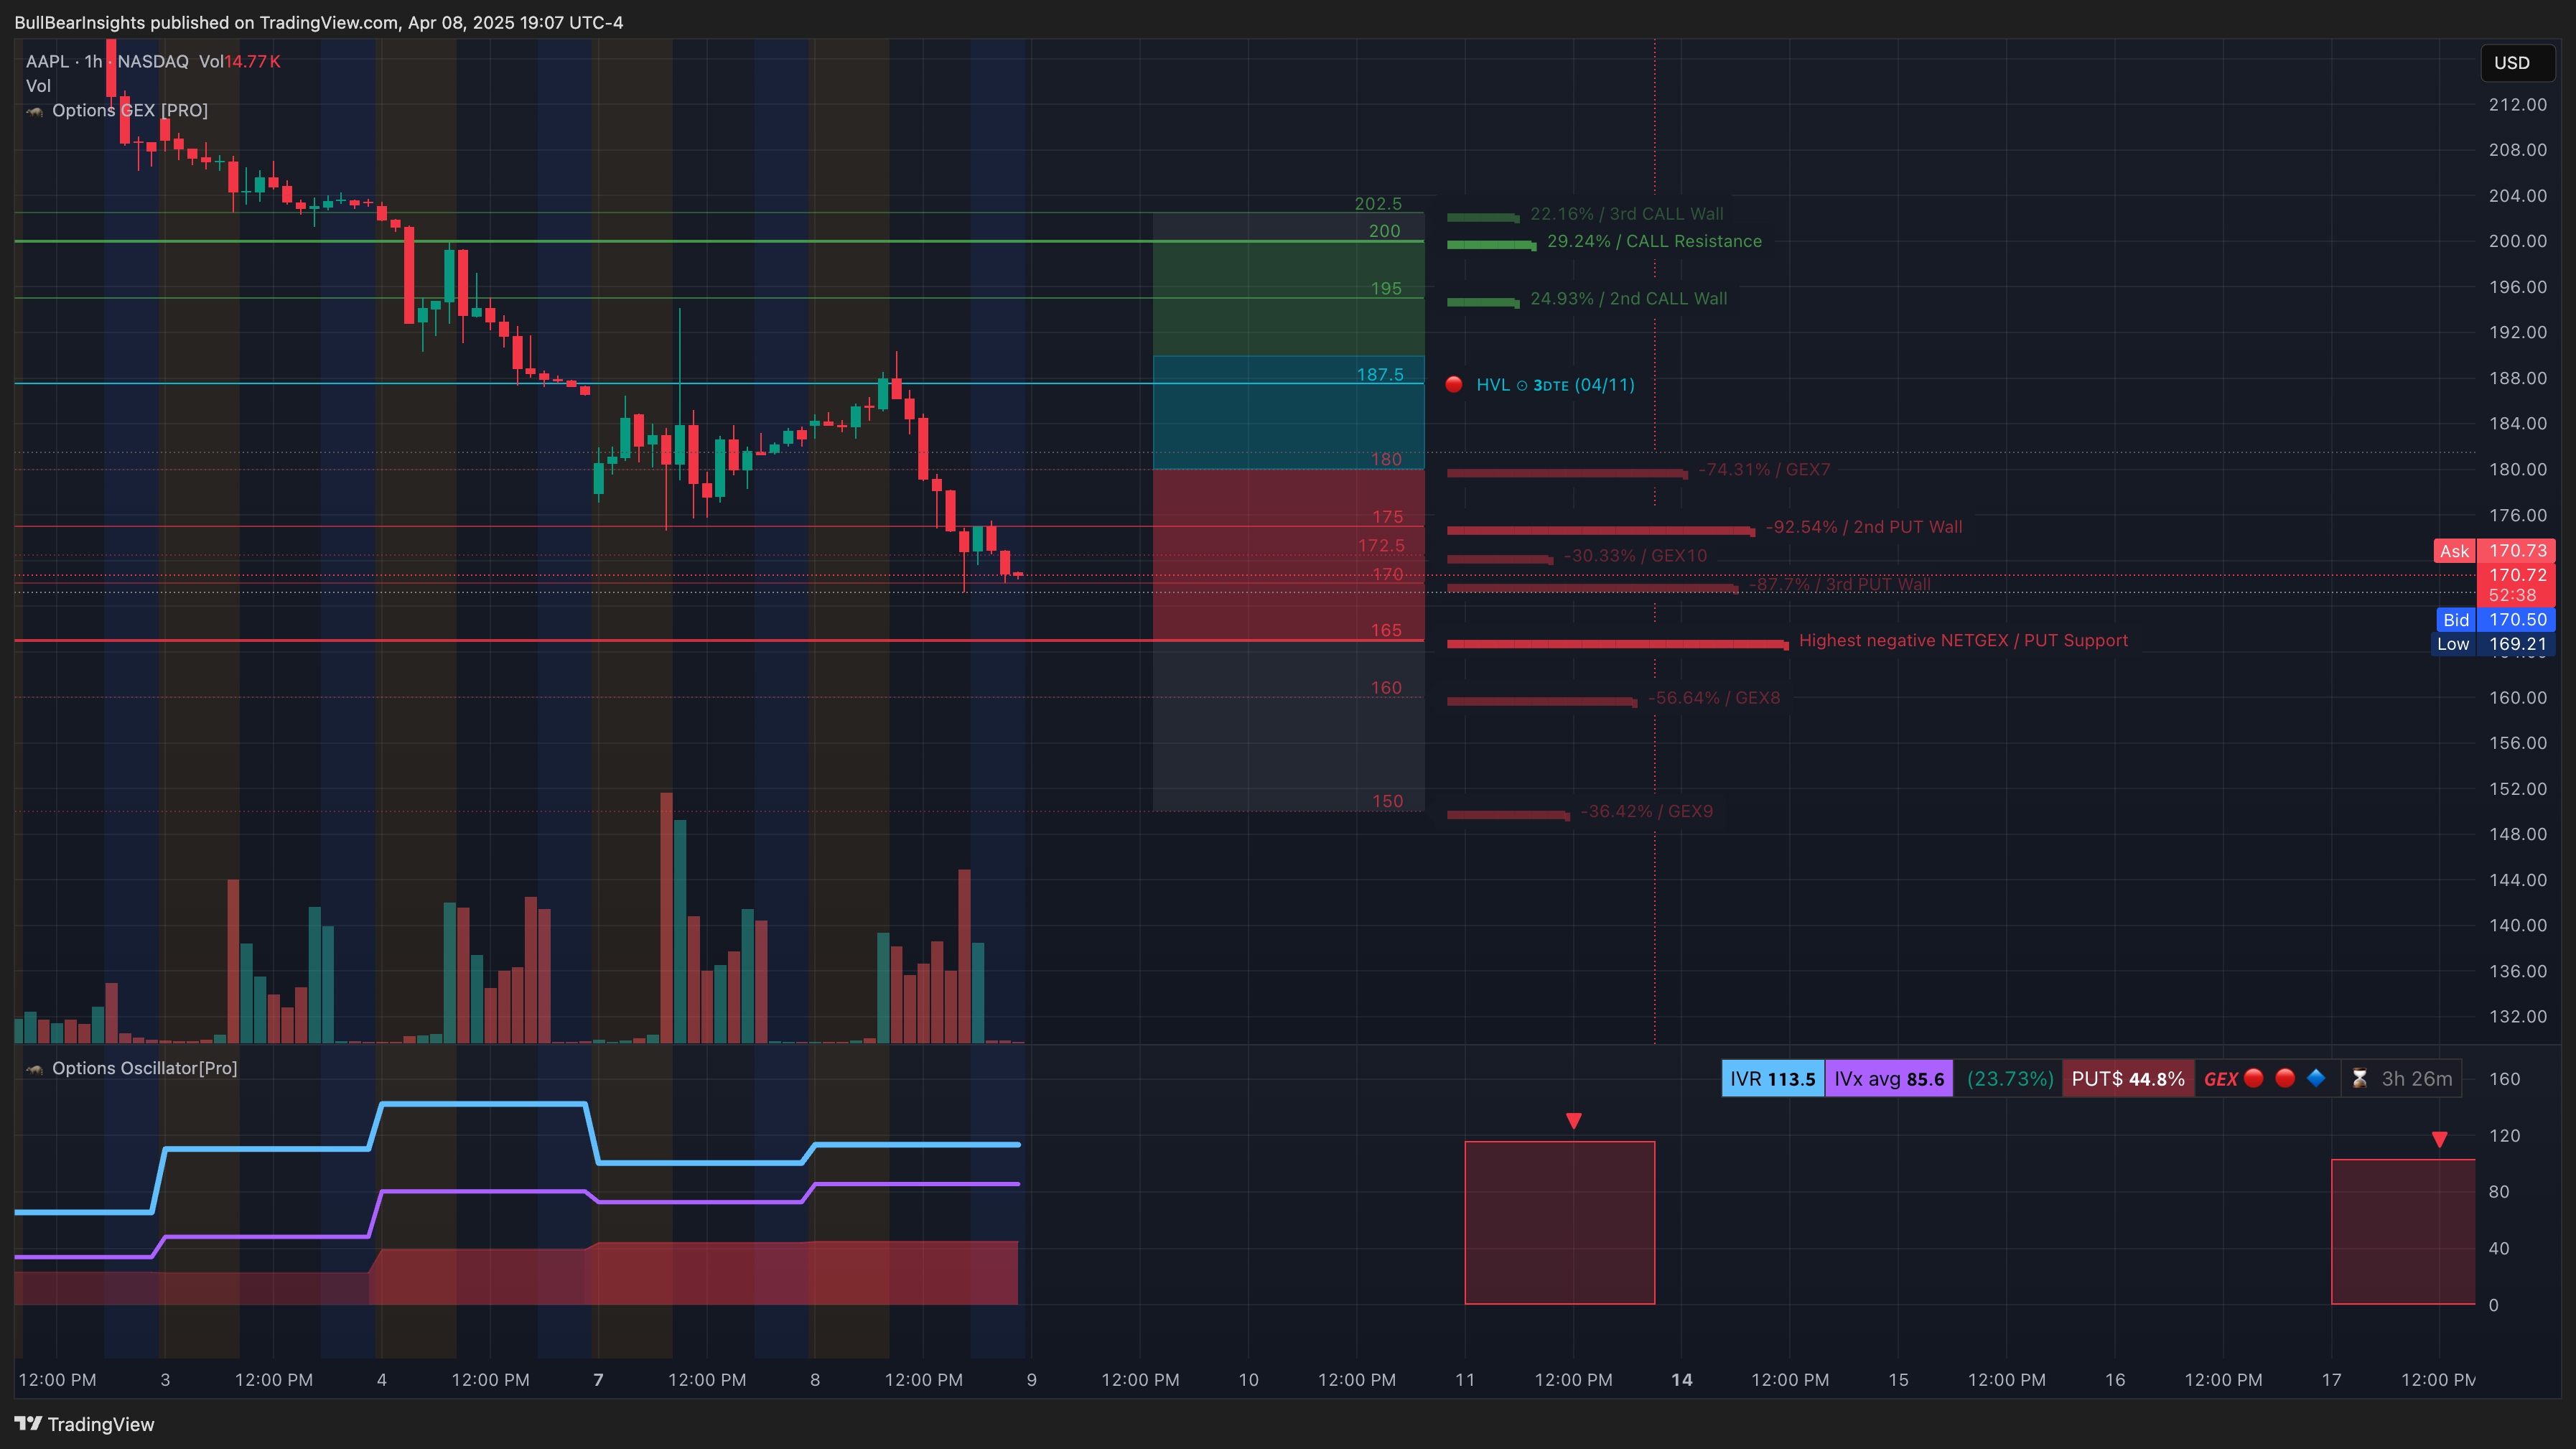Click the 202.5 strike level label
The image size is (2576, 1449).
tap(1378, 204)
